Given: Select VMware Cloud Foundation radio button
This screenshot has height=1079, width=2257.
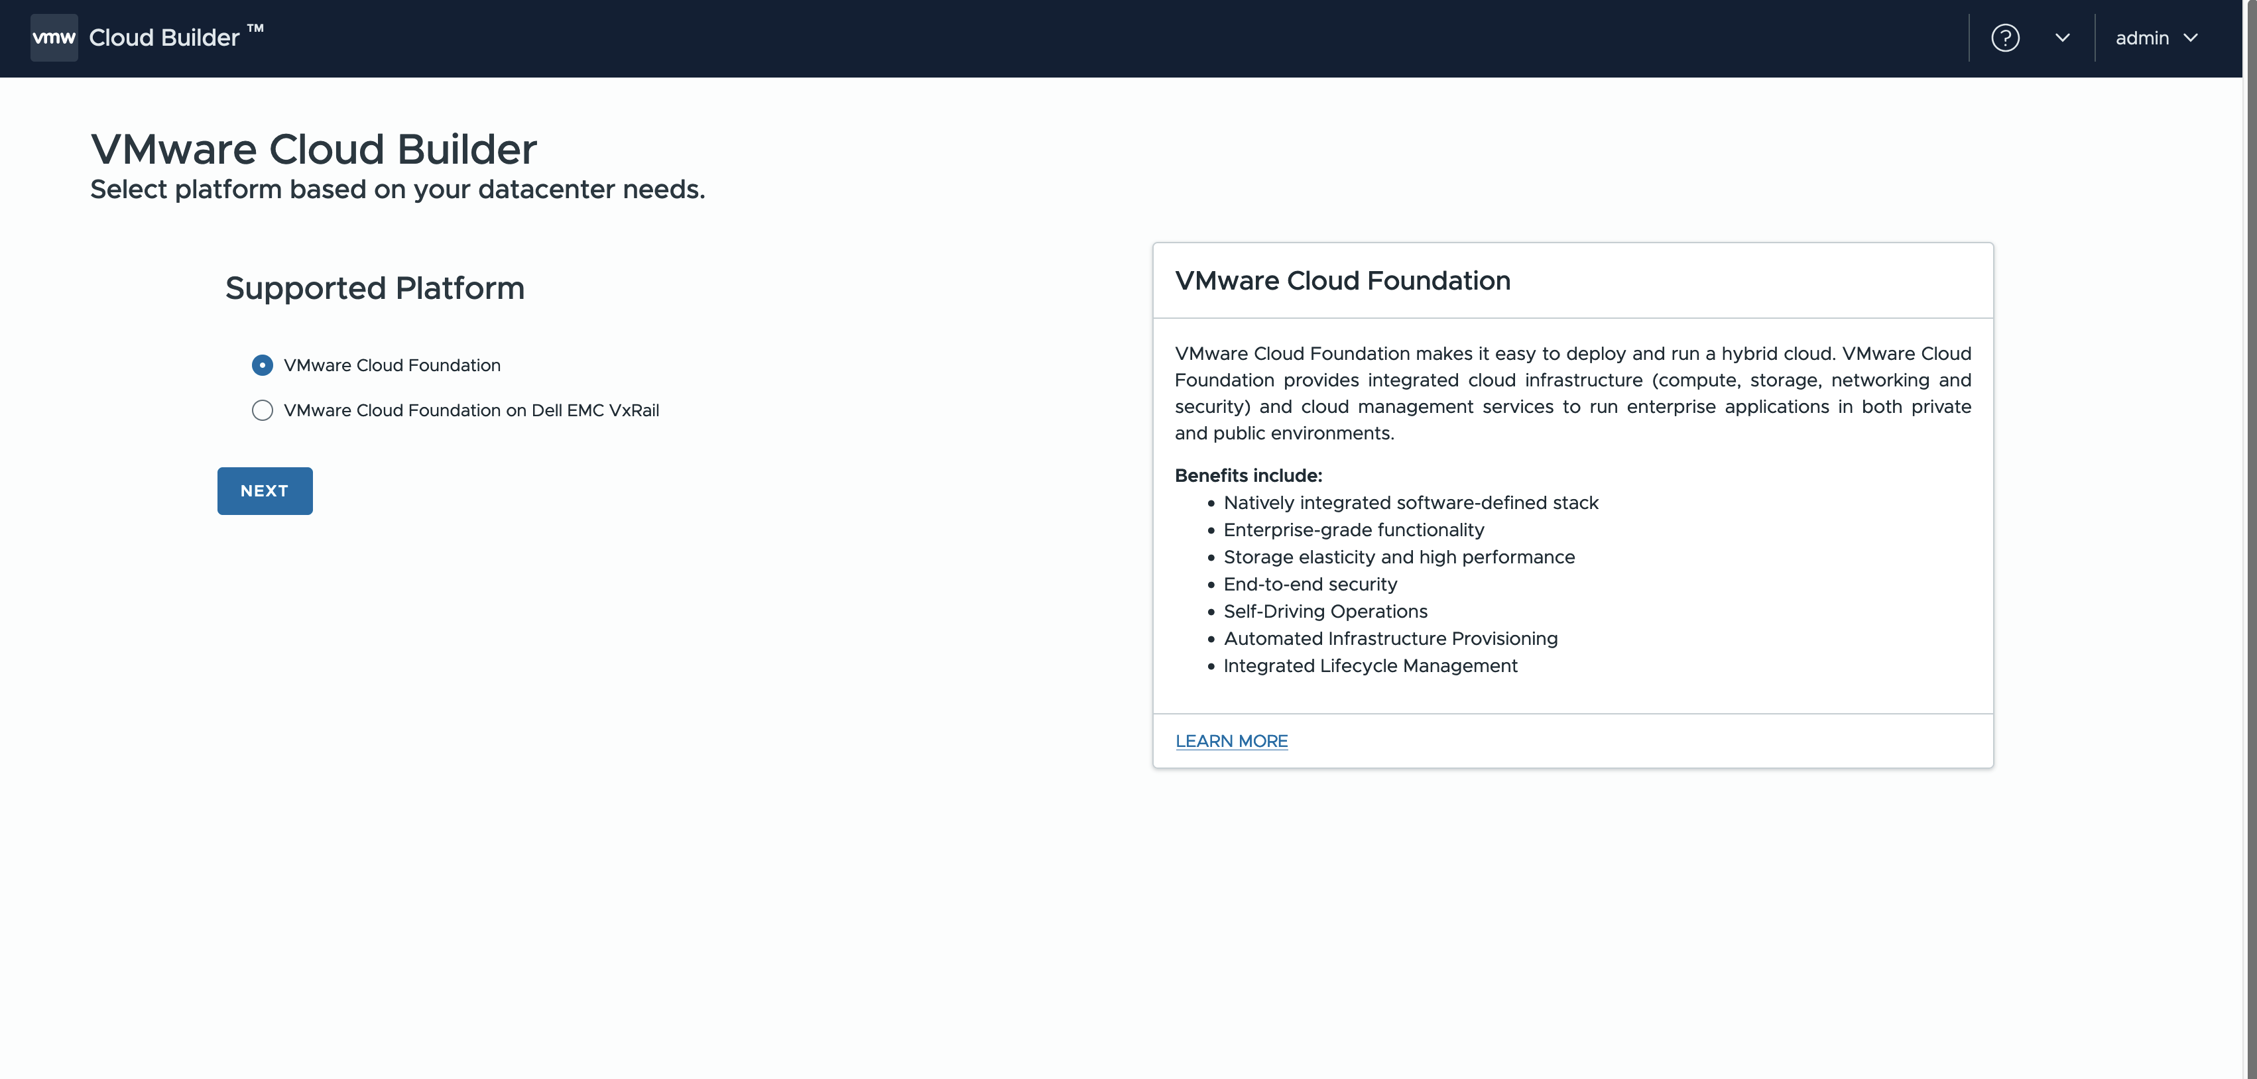Looking at the screenshot, I should tap(262, 365).
